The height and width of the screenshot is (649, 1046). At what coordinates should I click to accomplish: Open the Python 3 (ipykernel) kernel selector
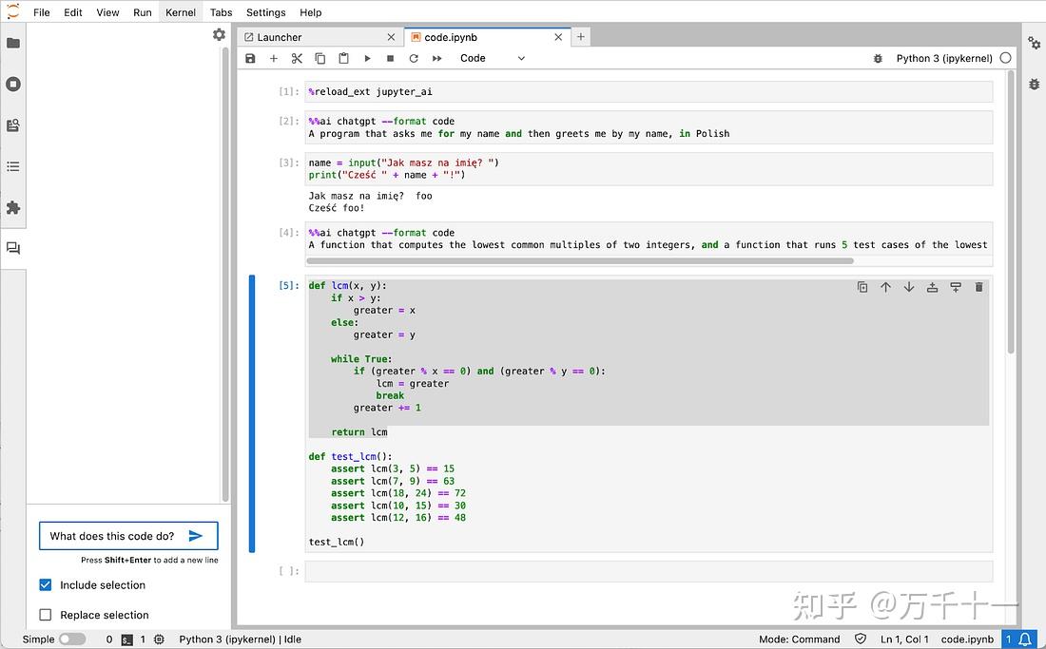(x=944, y=58)
